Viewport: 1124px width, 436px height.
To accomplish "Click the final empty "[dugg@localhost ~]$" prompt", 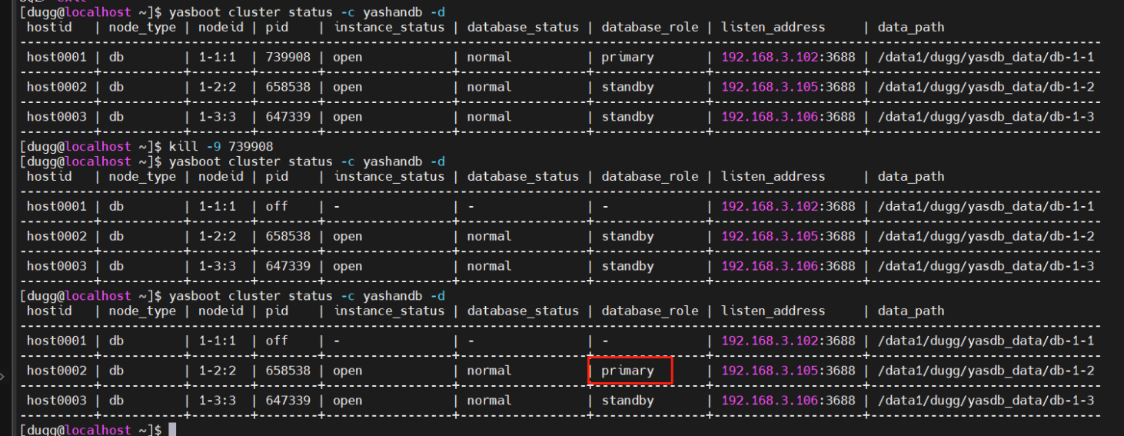I will pyautogui.click(x=91, y=430).
